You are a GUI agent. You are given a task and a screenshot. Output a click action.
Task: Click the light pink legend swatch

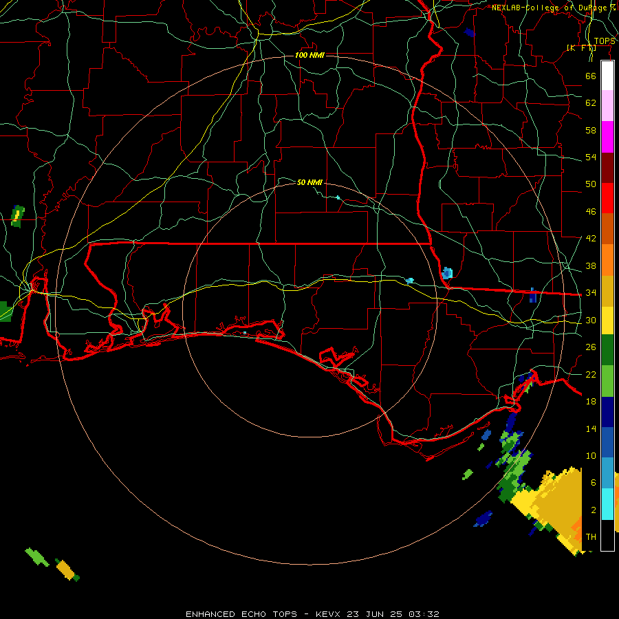click(607, 106)
